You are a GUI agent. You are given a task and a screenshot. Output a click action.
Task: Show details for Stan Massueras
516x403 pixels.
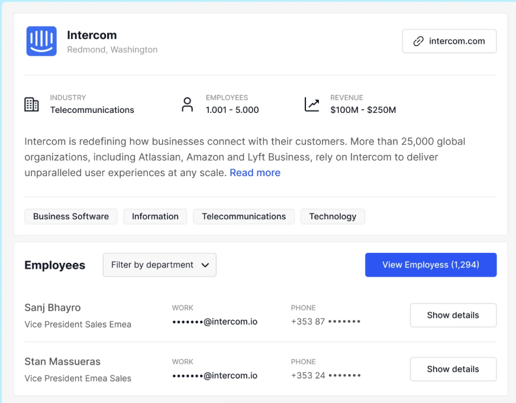click(453, 369)
